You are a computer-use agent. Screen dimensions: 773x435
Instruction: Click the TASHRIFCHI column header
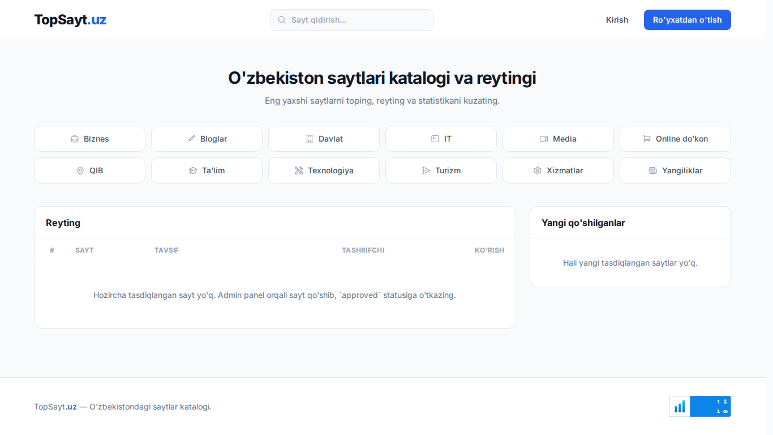click(x=363, y=250)
